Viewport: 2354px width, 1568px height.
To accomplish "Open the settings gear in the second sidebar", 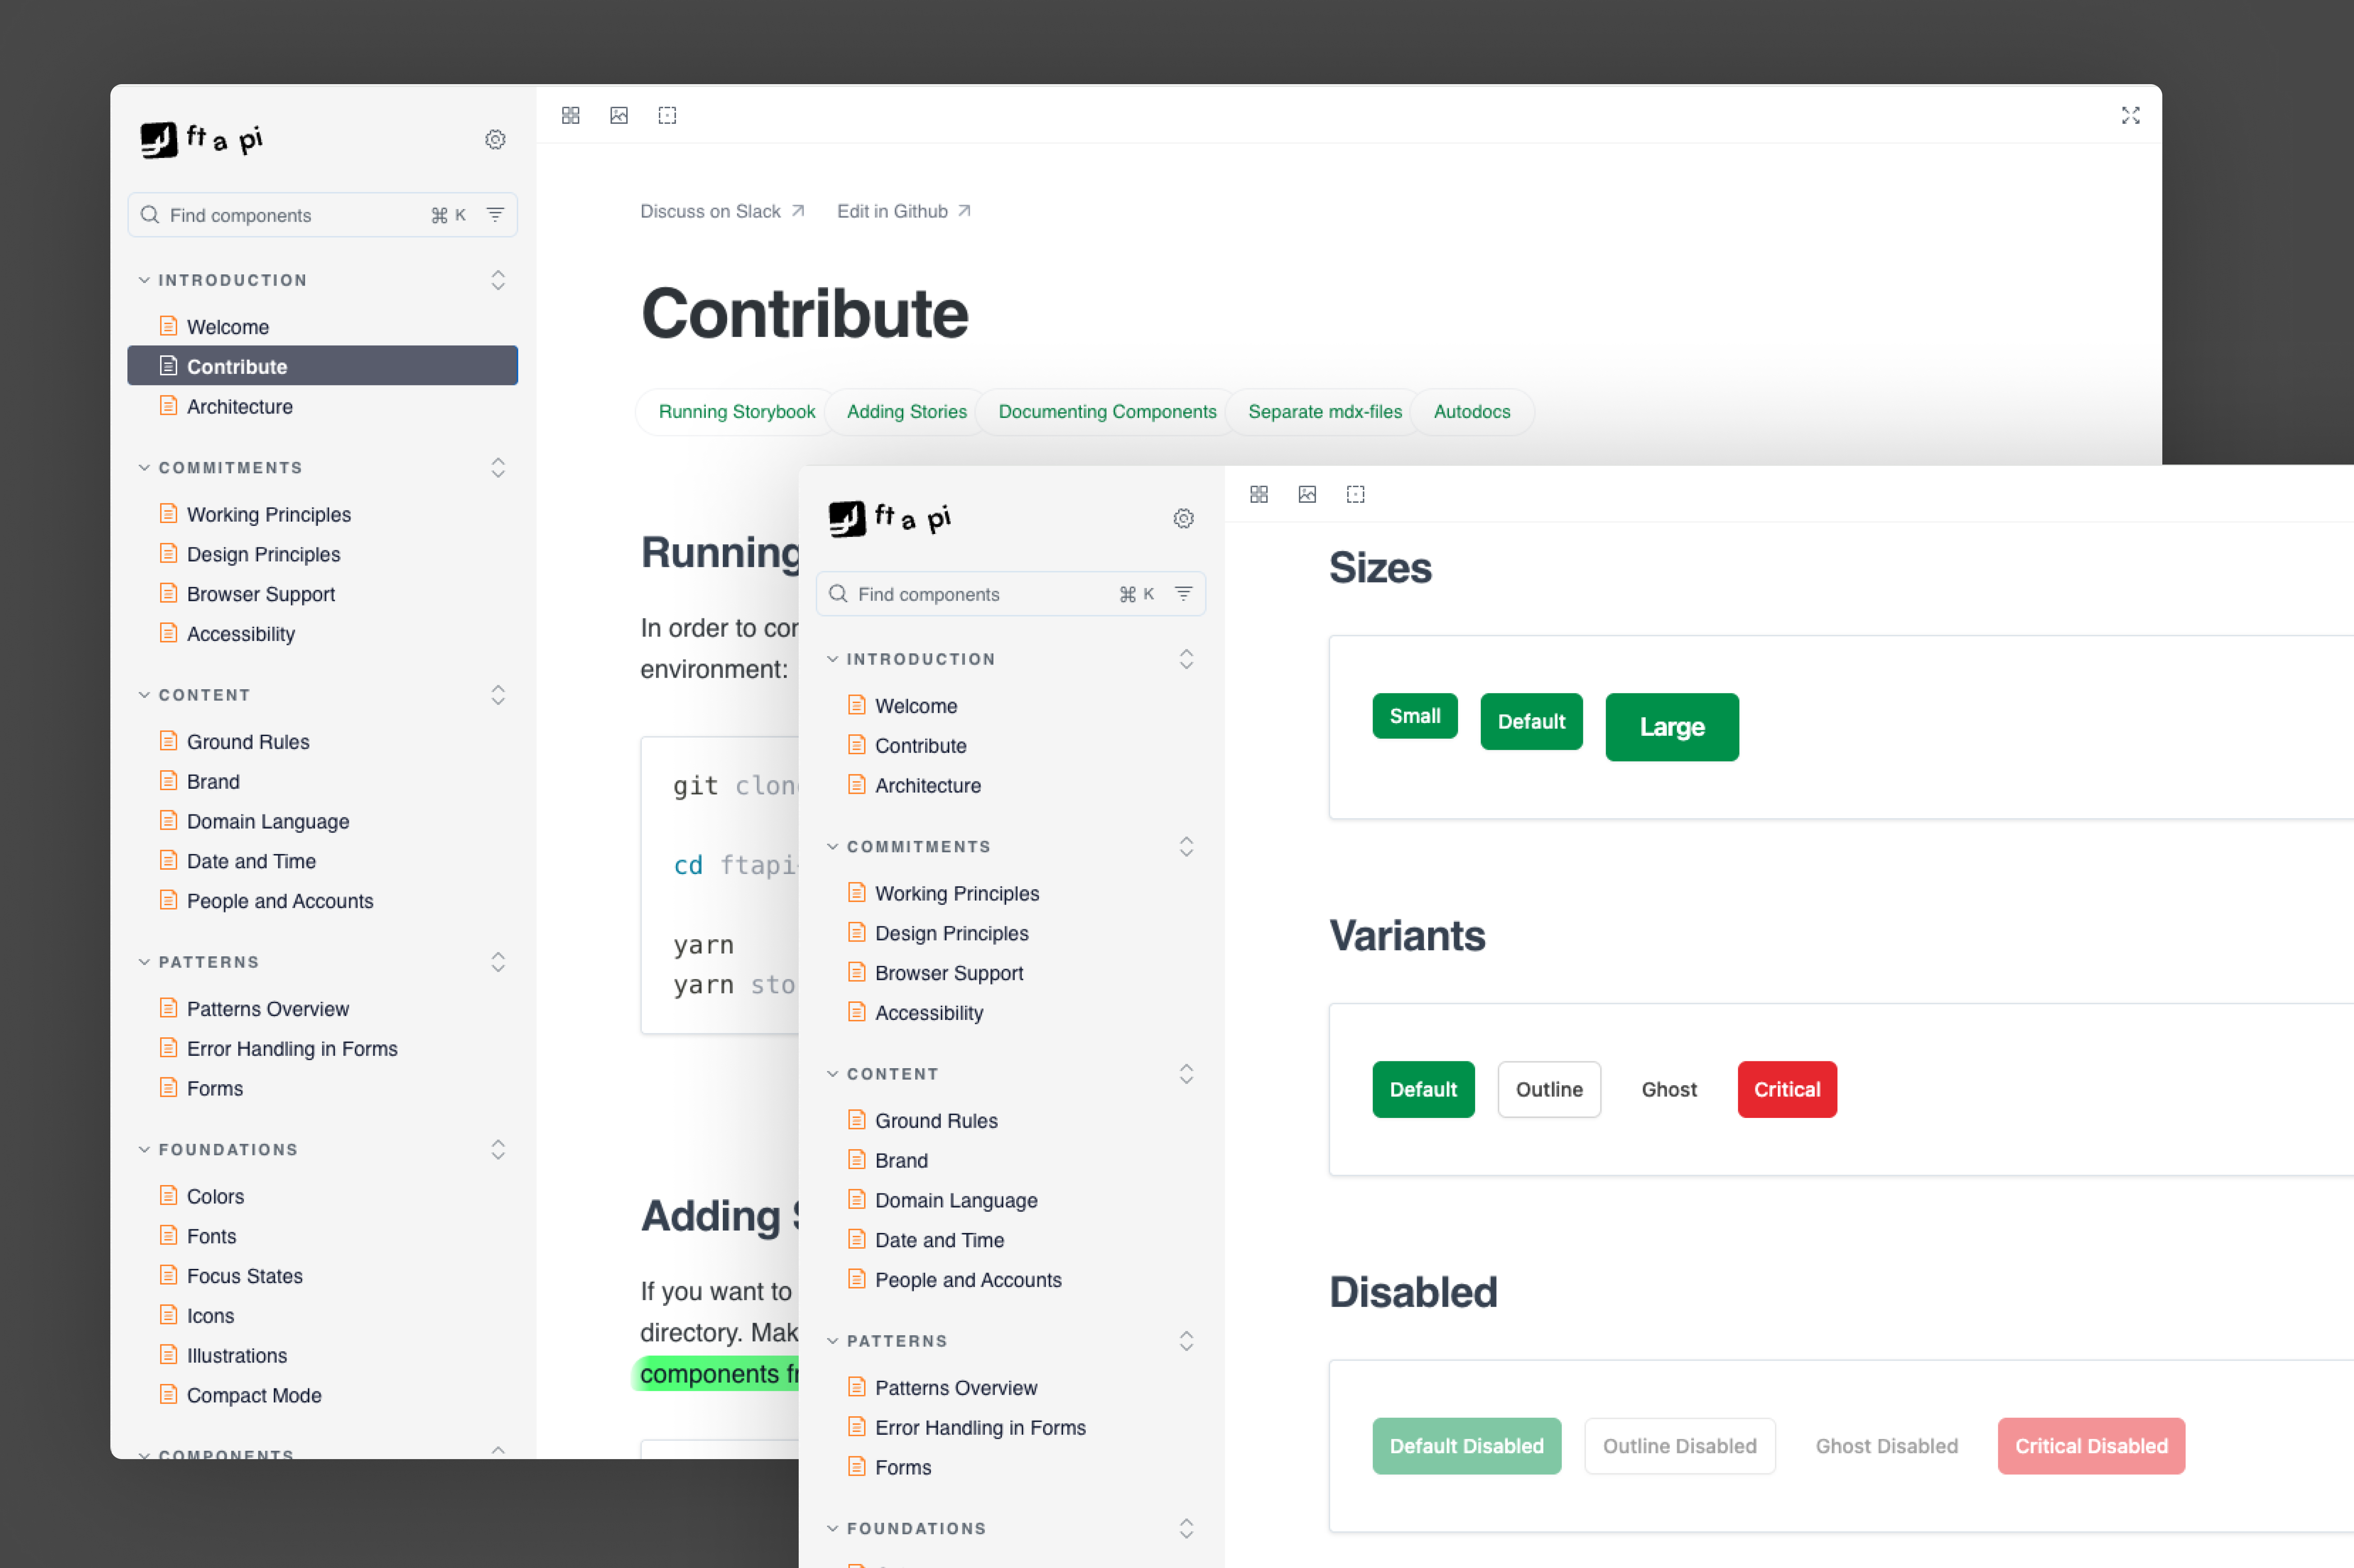I will tap(1184, 518).
